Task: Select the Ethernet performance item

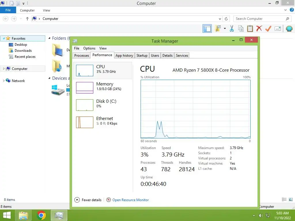Action: tap(103, 122)
